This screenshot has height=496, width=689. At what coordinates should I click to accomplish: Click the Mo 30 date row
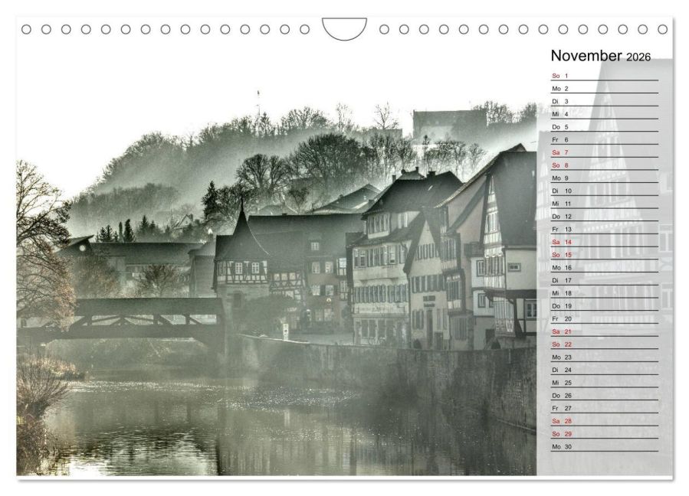[605, 447]
